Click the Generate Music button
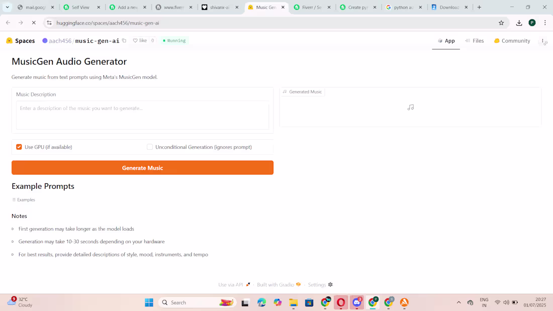The width and height of the screenshot is (553, 311). coord(142,168)
